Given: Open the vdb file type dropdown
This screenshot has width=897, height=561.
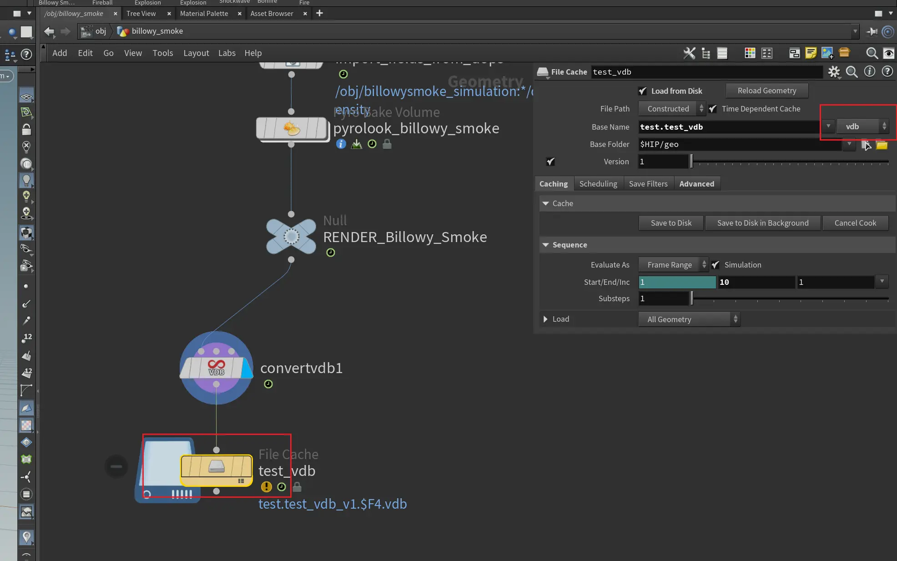Looking at the screenshot, I should tap(862, 126).
